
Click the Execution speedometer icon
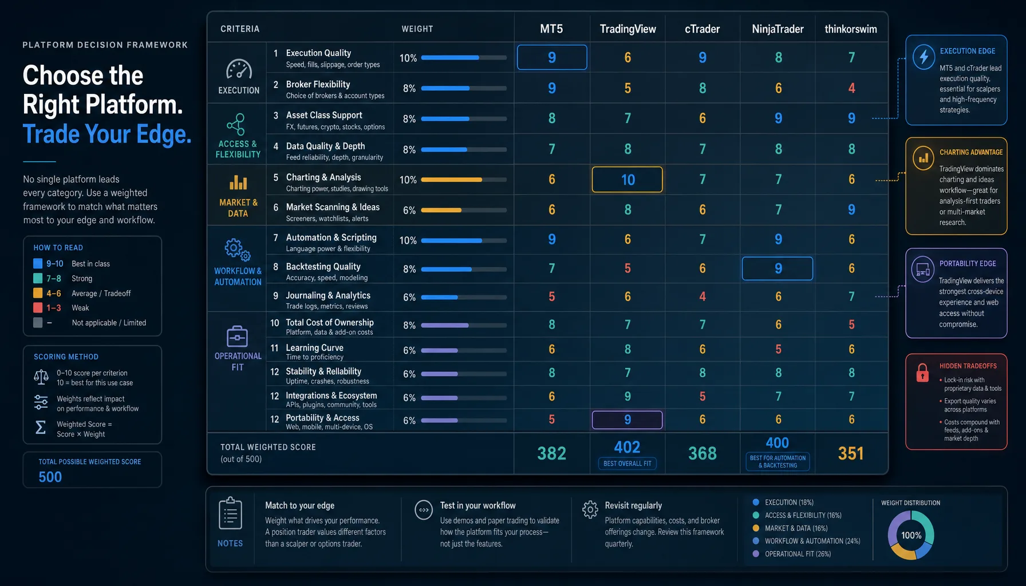pos(239,70)
